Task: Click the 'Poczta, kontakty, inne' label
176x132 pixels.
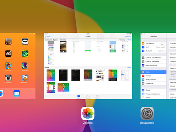Action: point(153,94)
